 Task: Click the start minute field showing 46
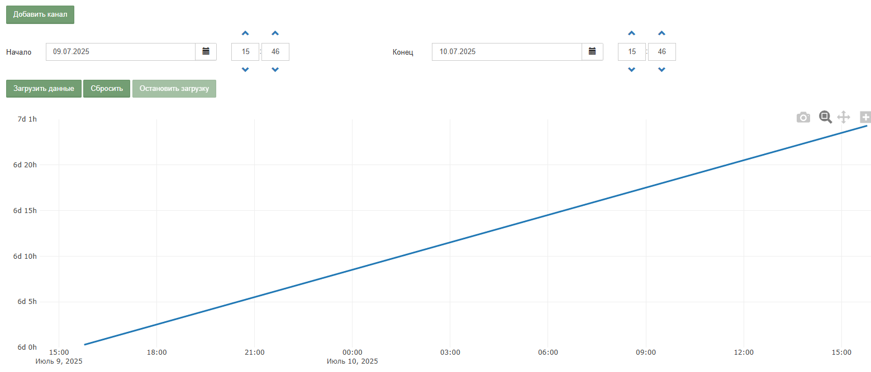point(275,52)
